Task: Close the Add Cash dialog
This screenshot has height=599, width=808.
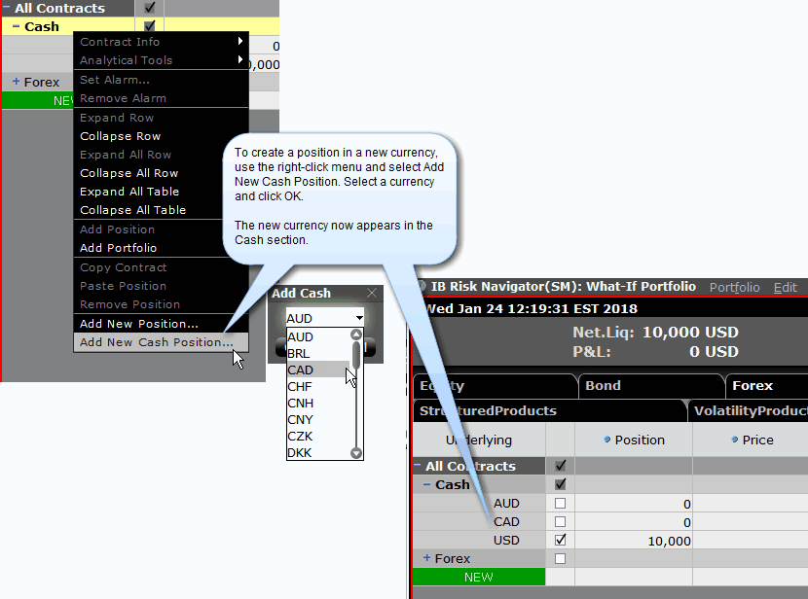Action: pos(371,293)
